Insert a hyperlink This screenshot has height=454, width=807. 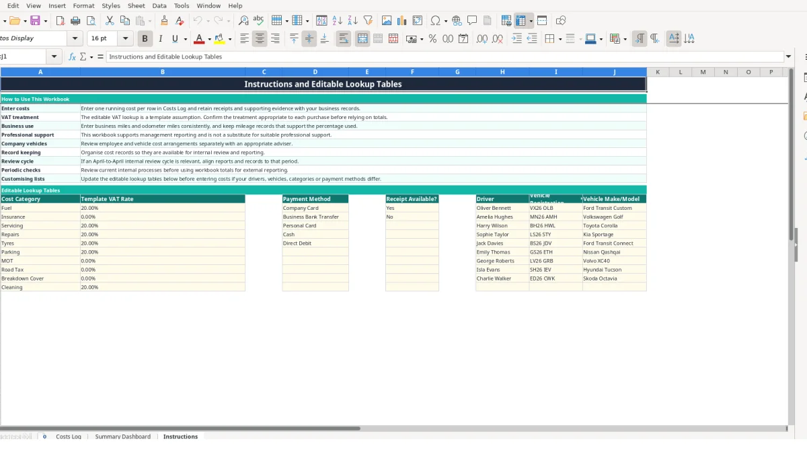point(457,21)
